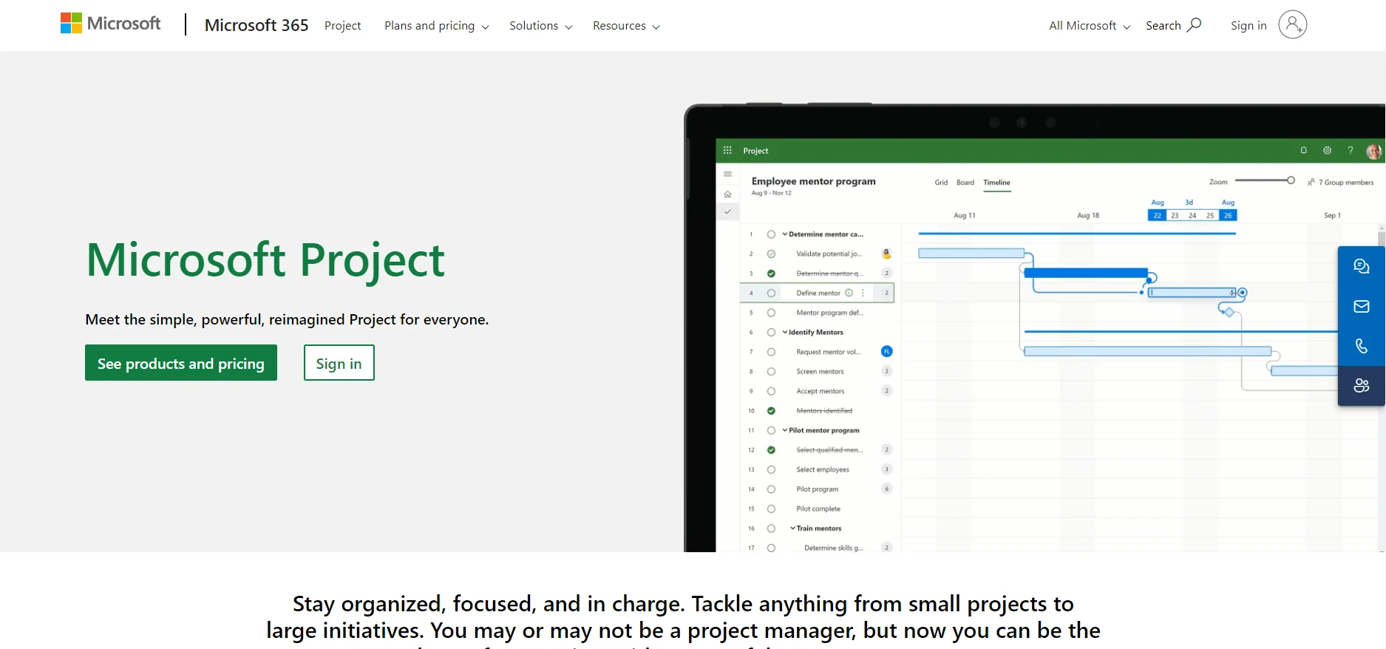Switch to the Grid tab
Viewport: 1386px width, 649px height.
941,182
